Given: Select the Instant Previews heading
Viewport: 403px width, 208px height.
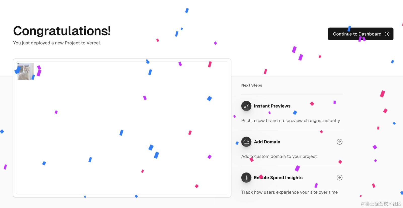Looking at the screenshot, I should pyautogui.click(x=272, y=106).
